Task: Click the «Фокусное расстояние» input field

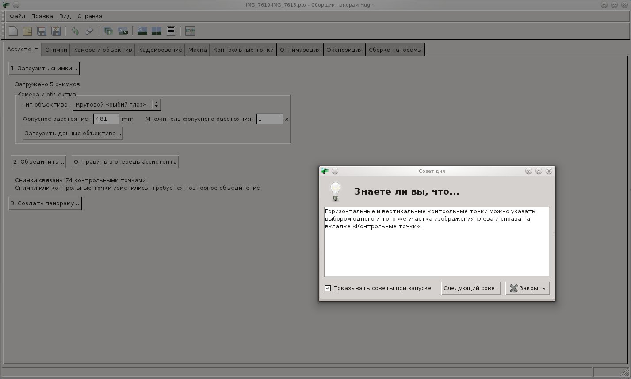Action: click(106, 119)
